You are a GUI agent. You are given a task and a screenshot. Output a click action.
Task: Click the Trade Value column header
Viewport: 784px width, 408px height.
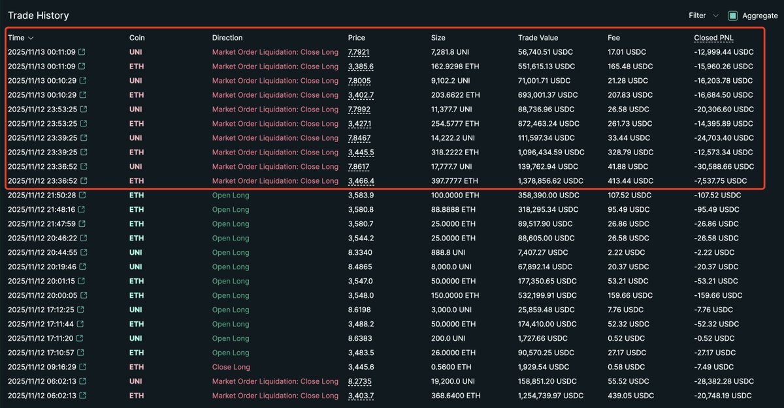pyautogui.click(x=538, y=38)
